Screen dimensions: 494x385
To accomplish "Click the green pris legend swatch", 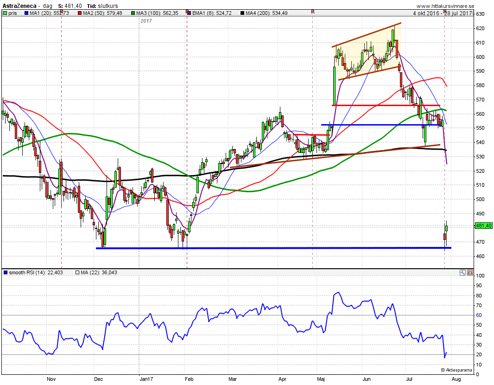I will pos(5,13).
